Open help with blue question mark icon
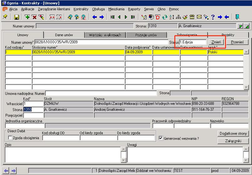The image size is (252, 175). pos(213,17)
